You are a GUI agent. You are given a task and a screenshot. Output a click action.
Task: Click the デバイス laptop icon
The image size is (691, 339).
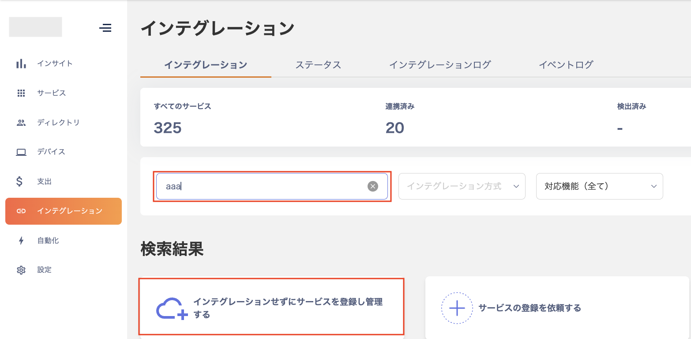click(21, 152)
